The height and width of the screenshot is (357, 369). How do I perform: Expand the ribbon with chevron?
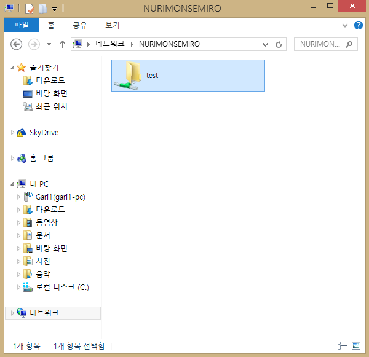(x=345, y=25)
